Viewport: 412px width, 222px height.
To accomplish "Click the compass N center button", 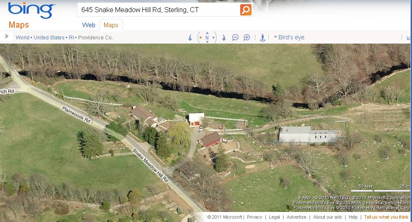I will tap(207, 38).
